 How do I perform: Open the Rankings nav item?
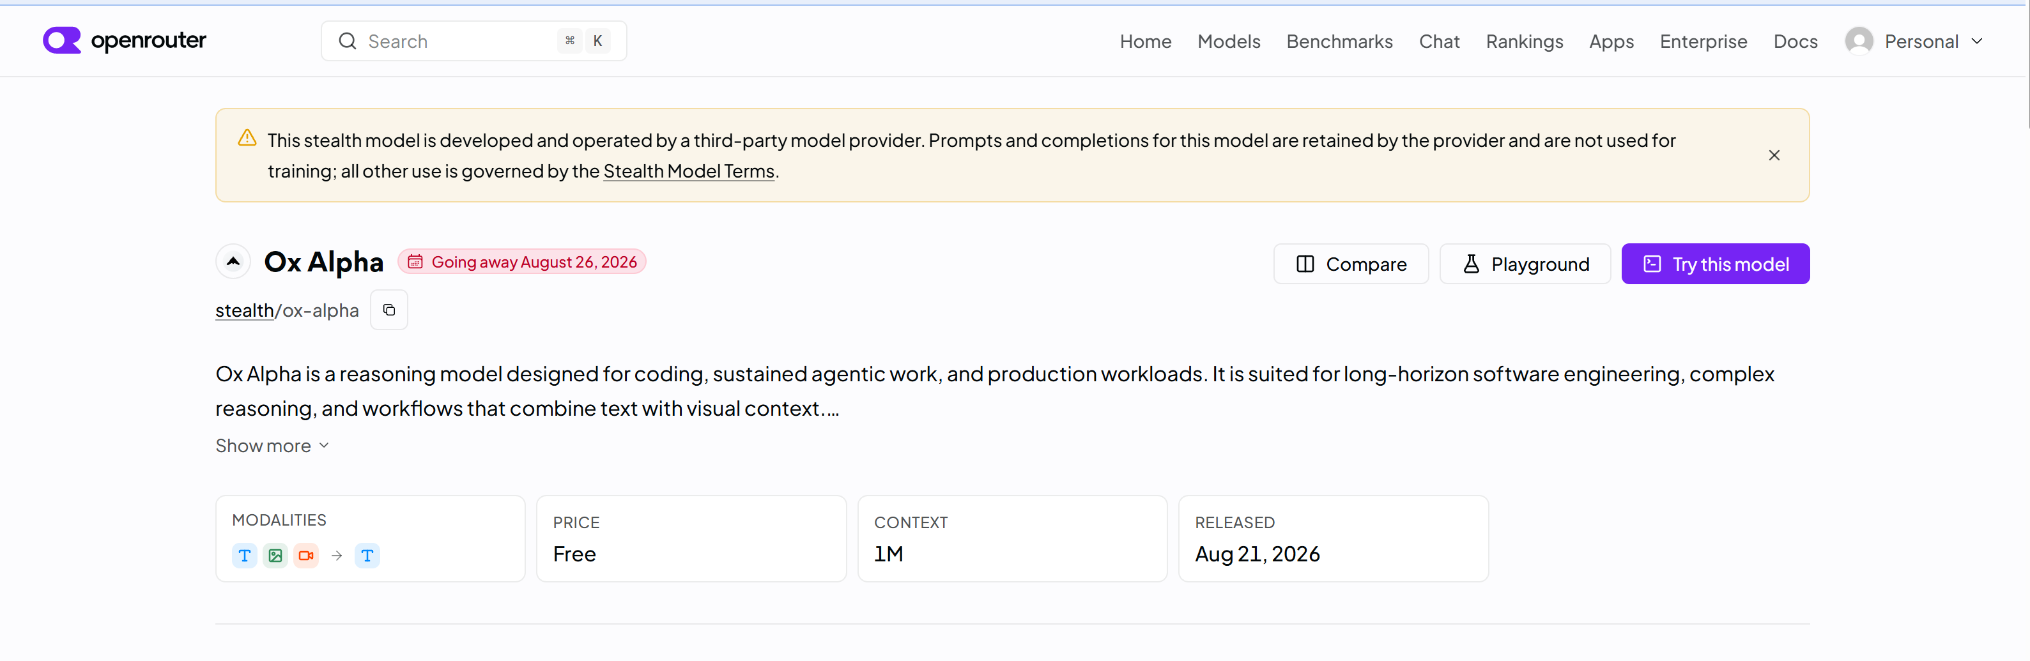1524,41
